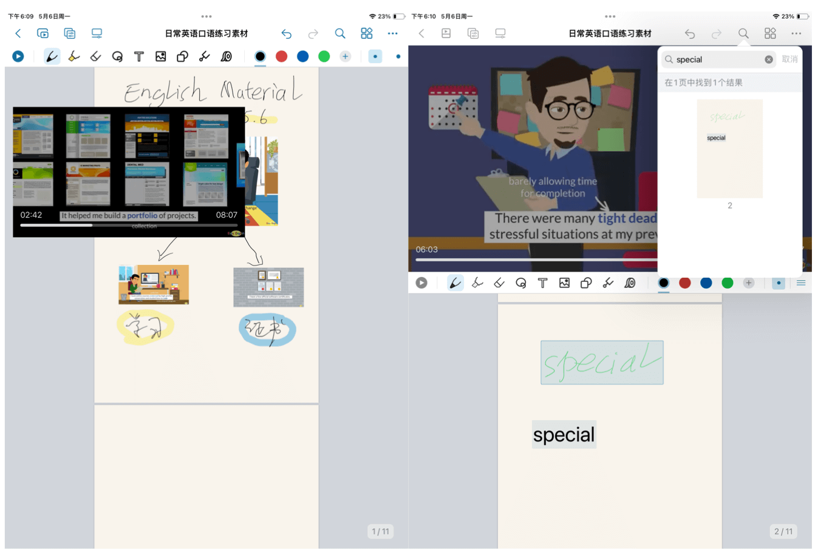815x553 pixels.
Task: Click the video progress bar in left screen
Action: [129, 225]
